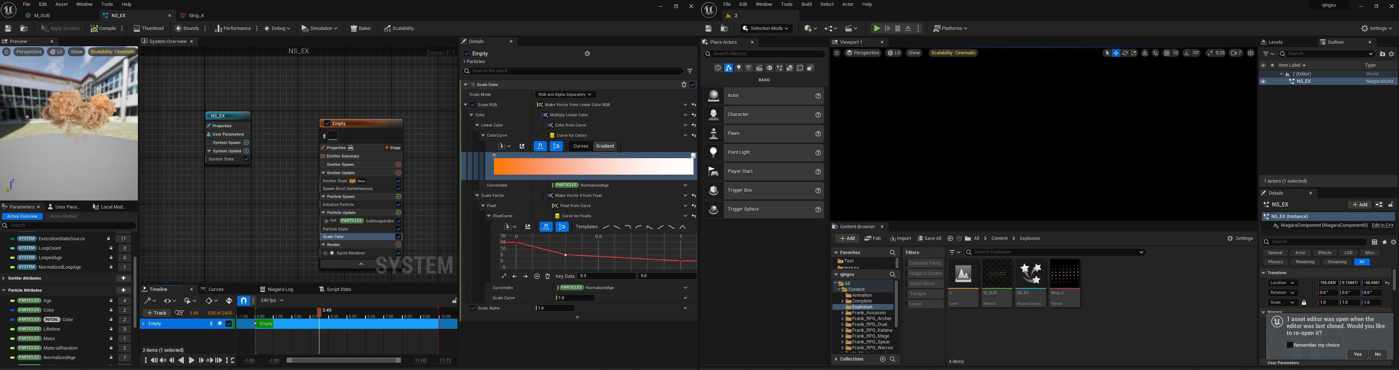
Task: Click the Add button in the Content Browser
Action: click(847, 238)
